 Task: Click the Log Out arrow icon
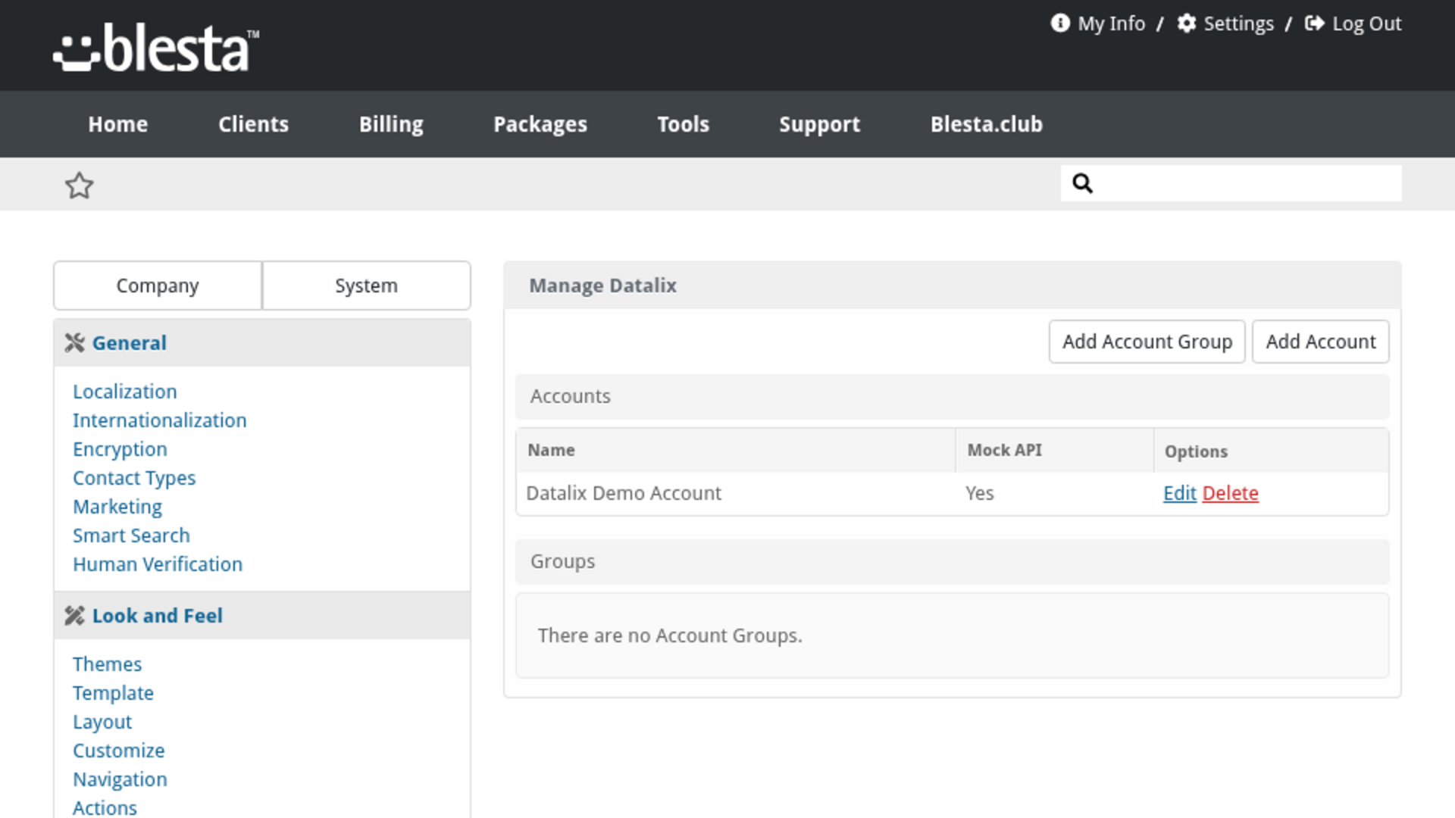[1314, 23]
